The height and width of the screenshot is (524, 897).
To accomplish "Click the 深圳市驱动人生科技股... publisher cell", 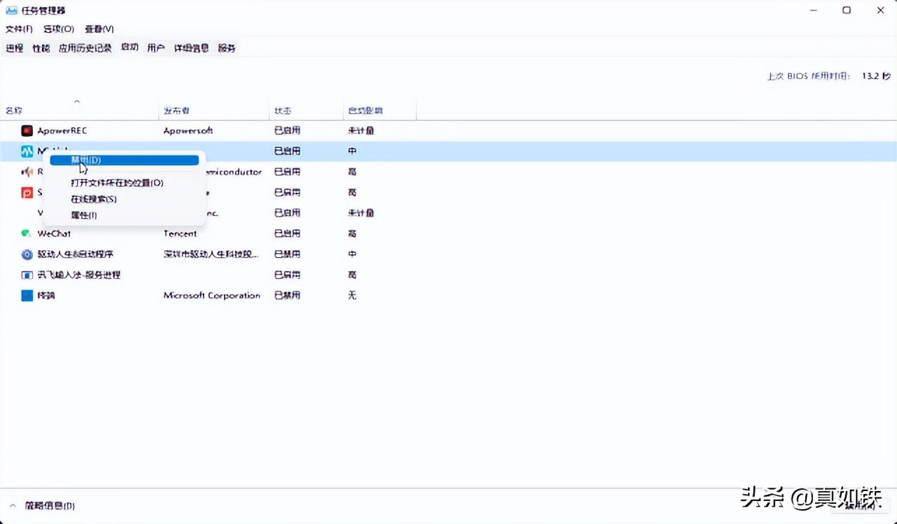I will [211, 254].
